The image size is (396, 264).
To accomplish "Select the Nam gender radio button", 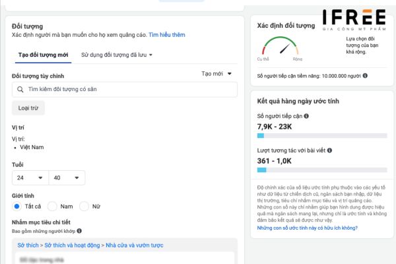I will 52,207.
